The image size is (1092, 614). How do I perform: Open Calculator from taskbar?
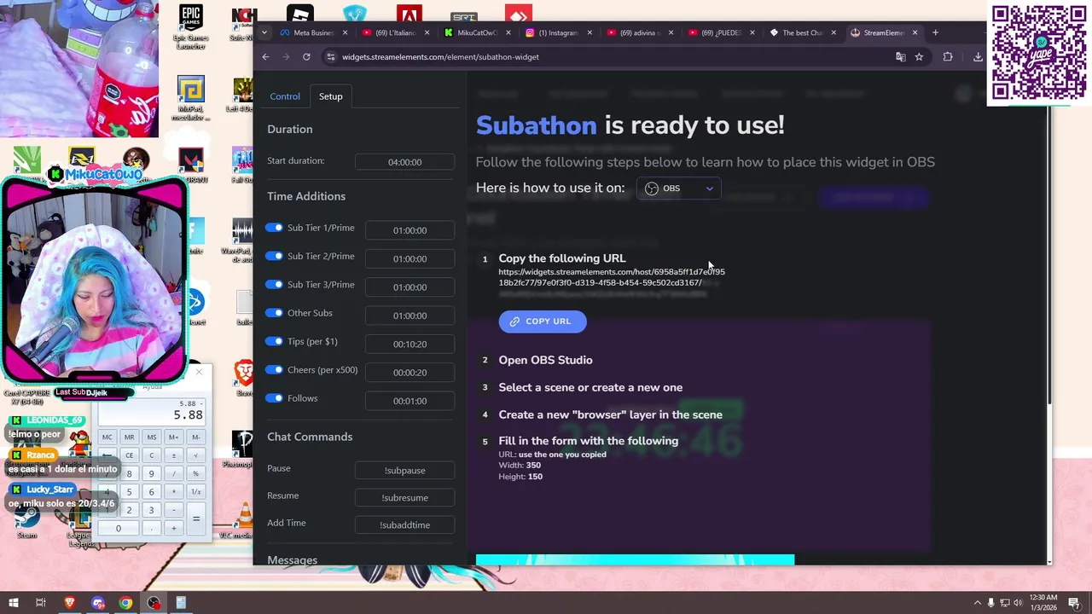[x=181, y=603]
